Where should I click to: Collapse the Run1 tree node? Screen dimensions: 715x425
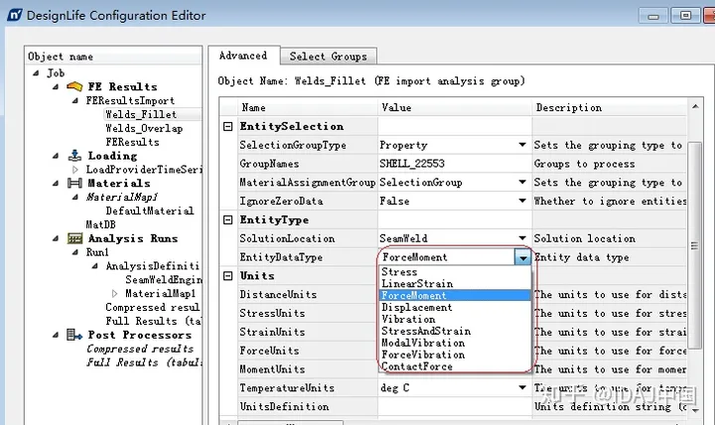point(75,251)
